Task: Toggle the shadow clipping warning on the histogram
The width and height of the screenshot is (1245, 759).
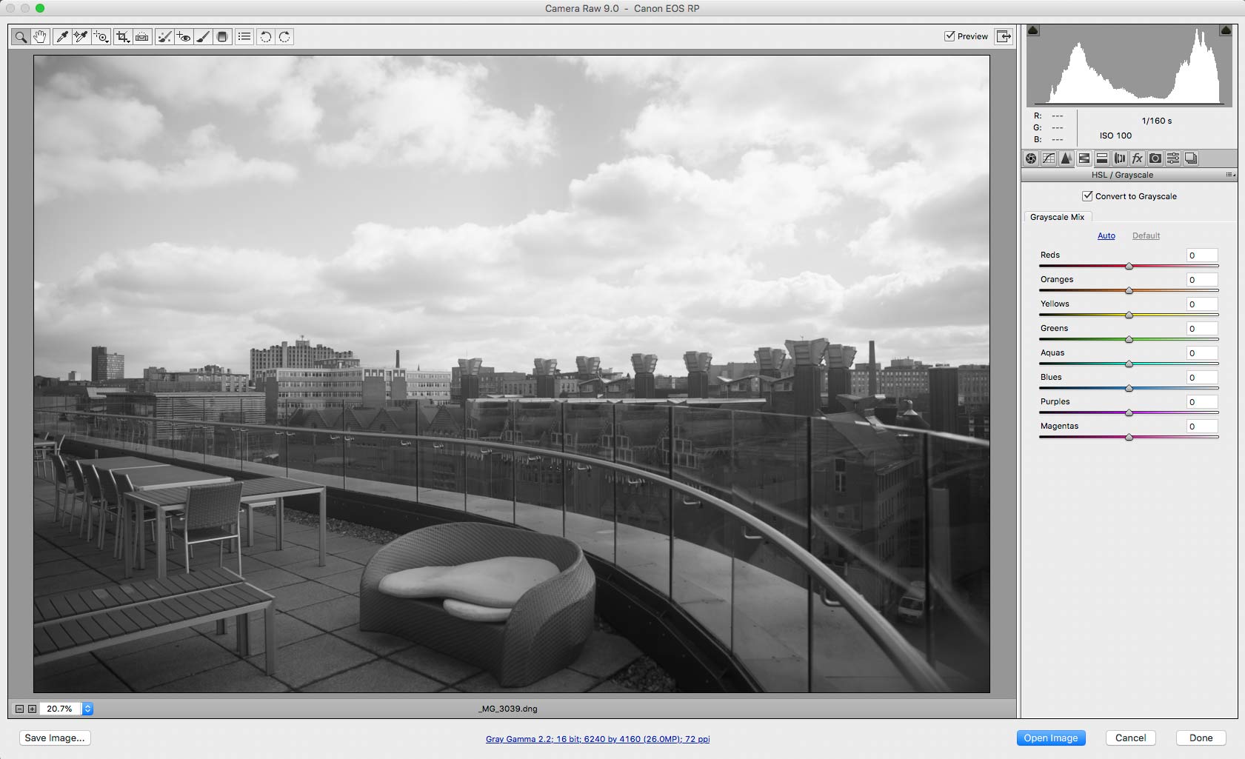Action: click(x=1033, y=30)
